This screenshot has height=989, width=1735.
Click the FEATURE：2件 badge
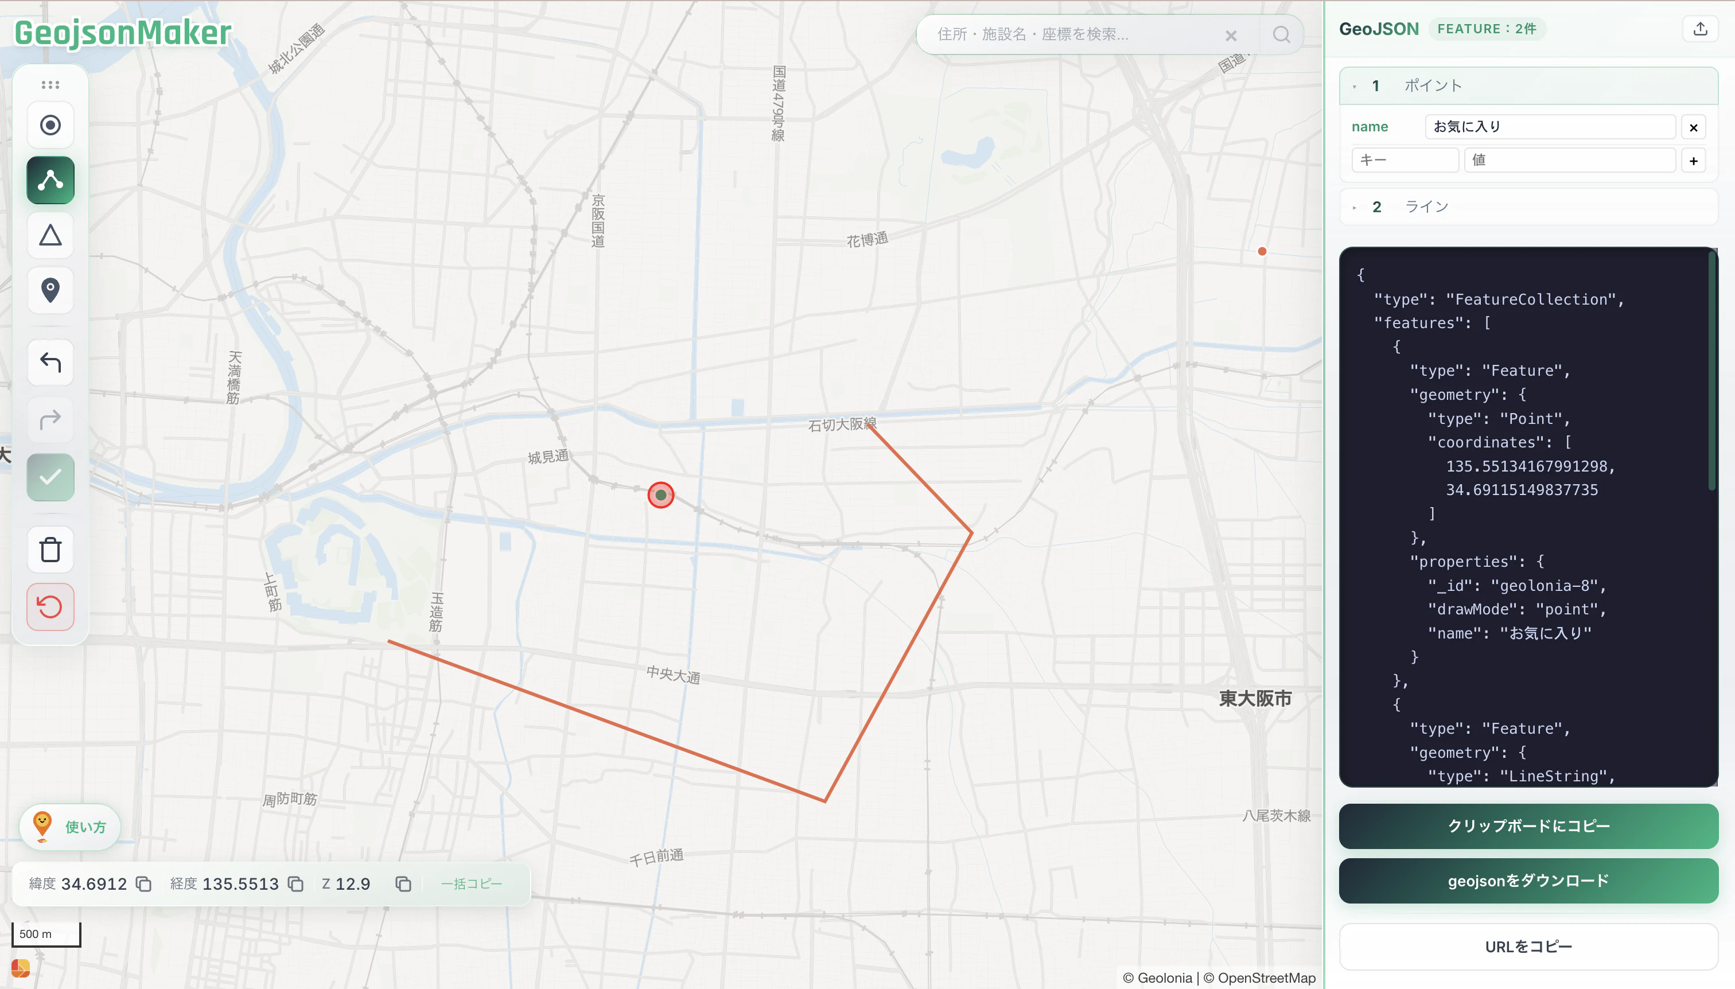[1487, 29]
